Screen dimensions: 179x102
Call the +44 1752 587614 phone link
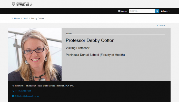coord(23,91)
